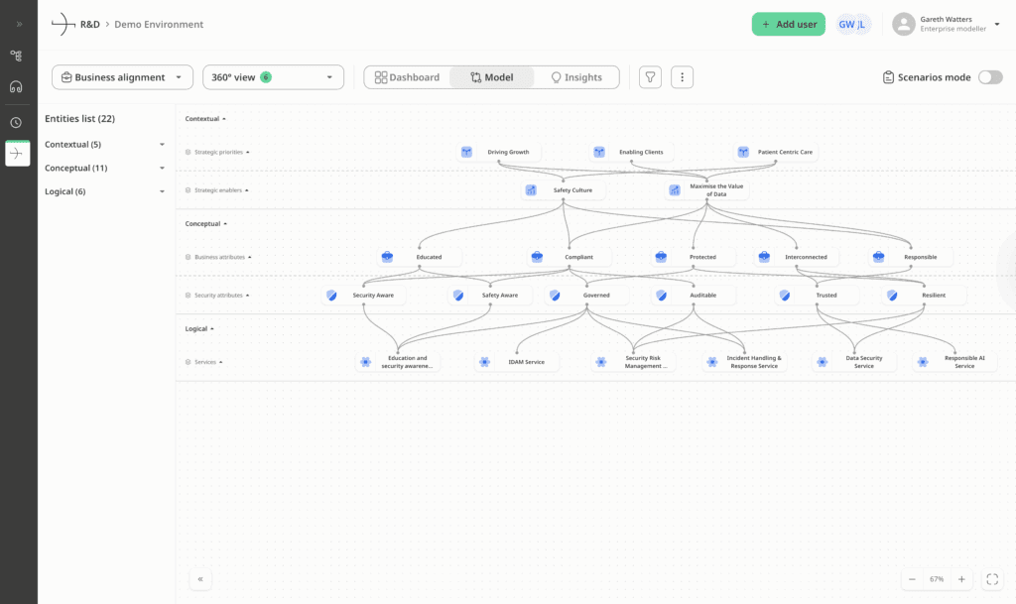Click the hierarchy tree icon in sidebar
Viewport: 1016px width, 604px height.
click(16, 56)
